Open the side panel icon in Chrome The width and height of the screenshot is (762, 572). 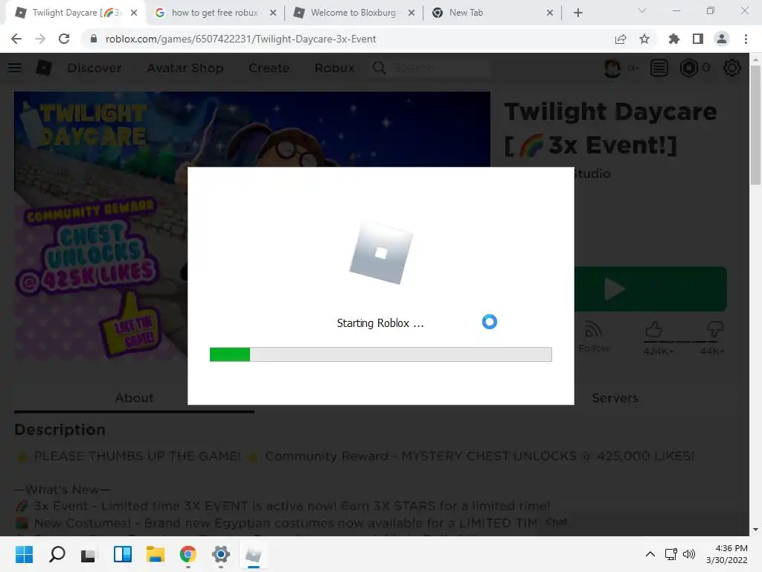pos(698,39)
